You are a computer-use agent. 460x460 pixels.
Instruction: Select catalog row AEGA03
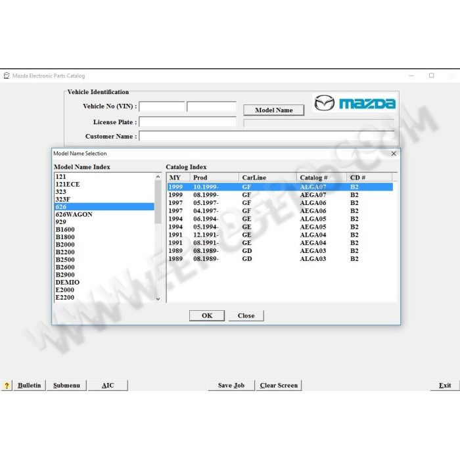[x=280, y=250]
